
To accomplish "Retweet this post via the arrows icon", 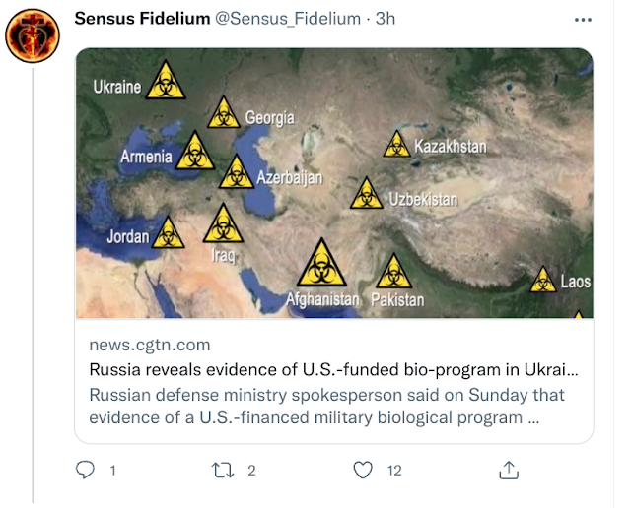I will click(223, 471).
